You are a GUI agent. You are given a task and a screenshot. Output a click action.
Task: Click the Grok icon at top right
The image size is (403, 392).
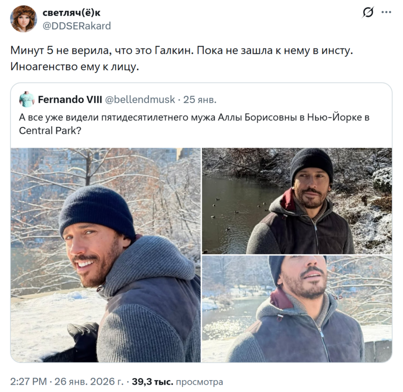click(368, 13)
